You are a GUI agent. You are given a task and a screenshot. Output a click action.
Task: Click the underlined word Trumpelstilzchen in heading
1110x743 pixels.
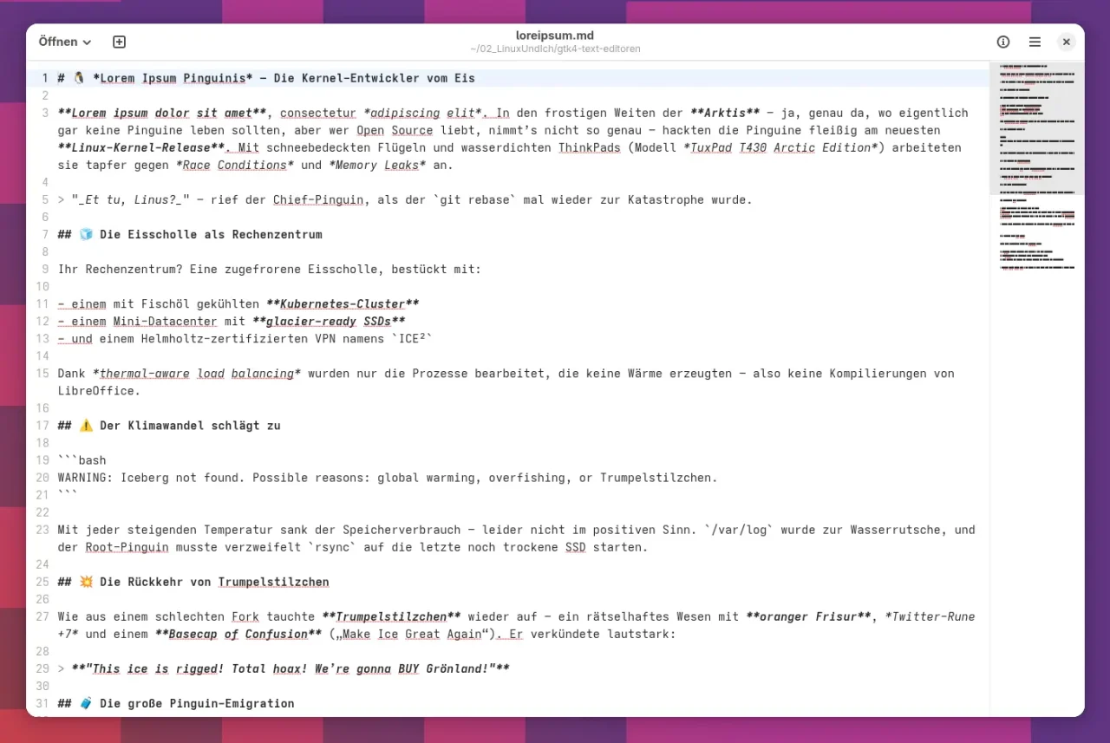pyautogui.click(x=273, y=582)
